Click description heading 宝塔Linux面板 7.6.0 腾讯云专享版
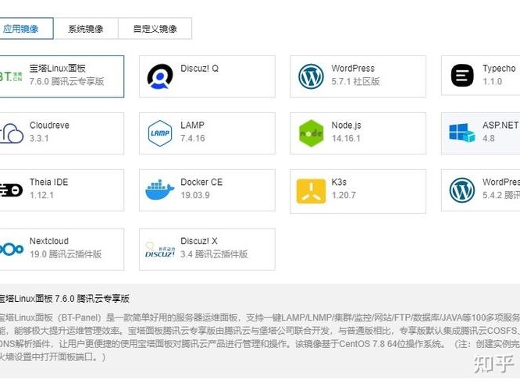520x390 pixels. tap(64, 299)
